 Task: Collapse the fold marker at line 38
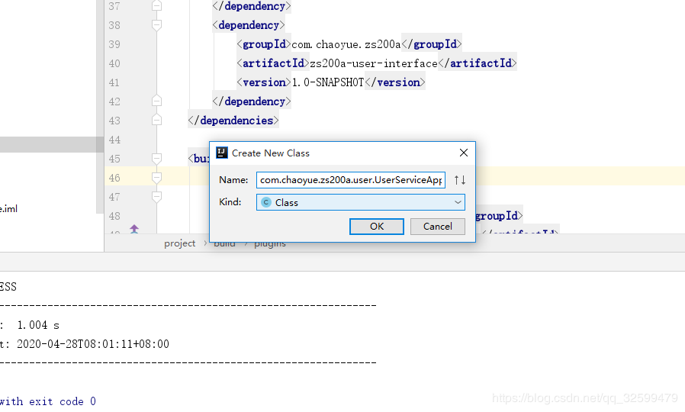point(157,25)
